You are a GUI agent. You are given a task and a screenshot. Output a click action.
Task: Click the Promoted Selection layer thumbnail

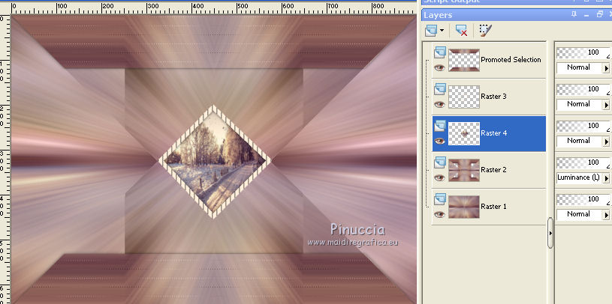point(464,60)
